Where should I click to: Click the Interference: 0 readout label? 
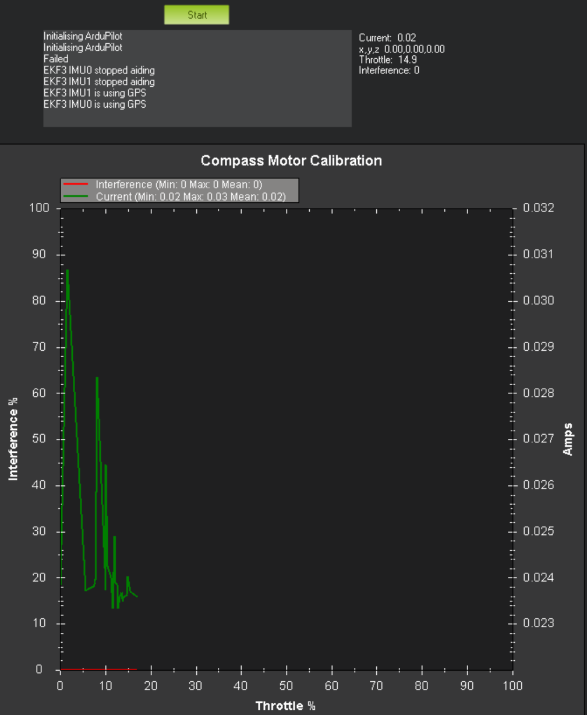point(388,71)
